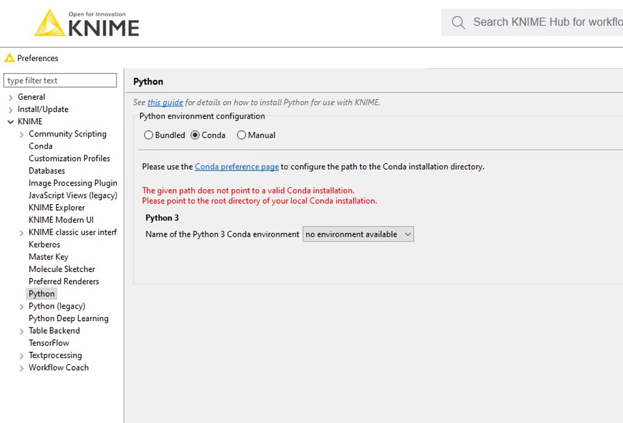Open the Conda preferences tree item

coord(40,146)
